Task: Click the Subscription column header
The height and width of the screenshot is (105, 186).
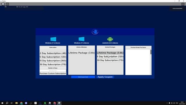Action: 53,47
